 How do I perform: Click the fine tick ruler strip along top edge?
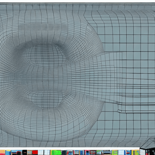click(77, 5)
